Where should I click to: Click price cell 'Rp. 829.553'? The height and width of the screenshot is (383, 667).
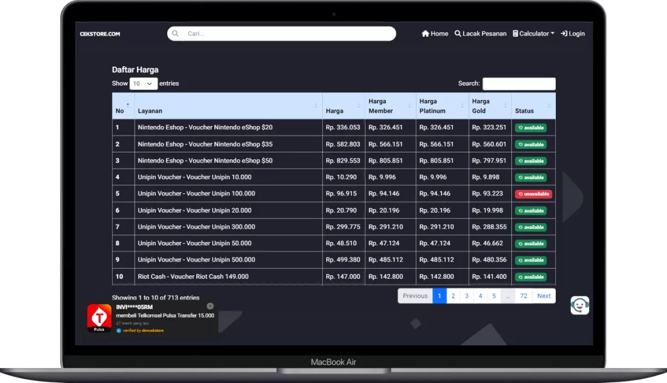[x=343, y=160]
